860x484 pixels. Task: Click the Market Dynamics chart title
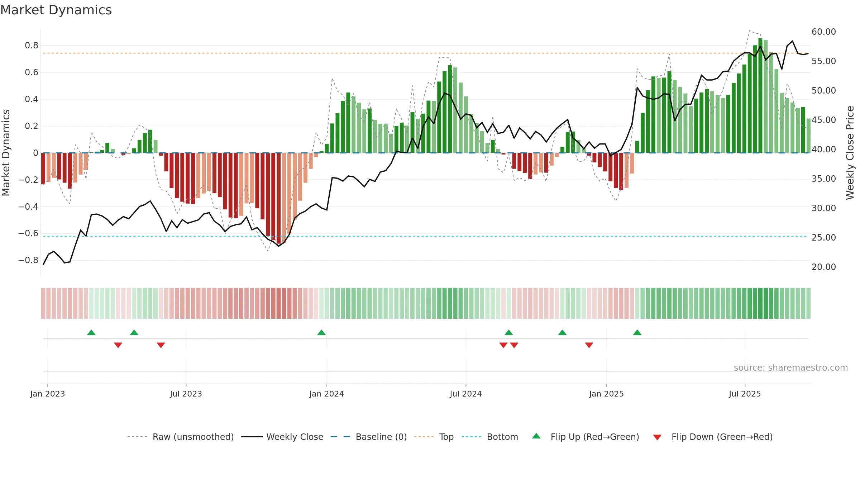(56, 10)
